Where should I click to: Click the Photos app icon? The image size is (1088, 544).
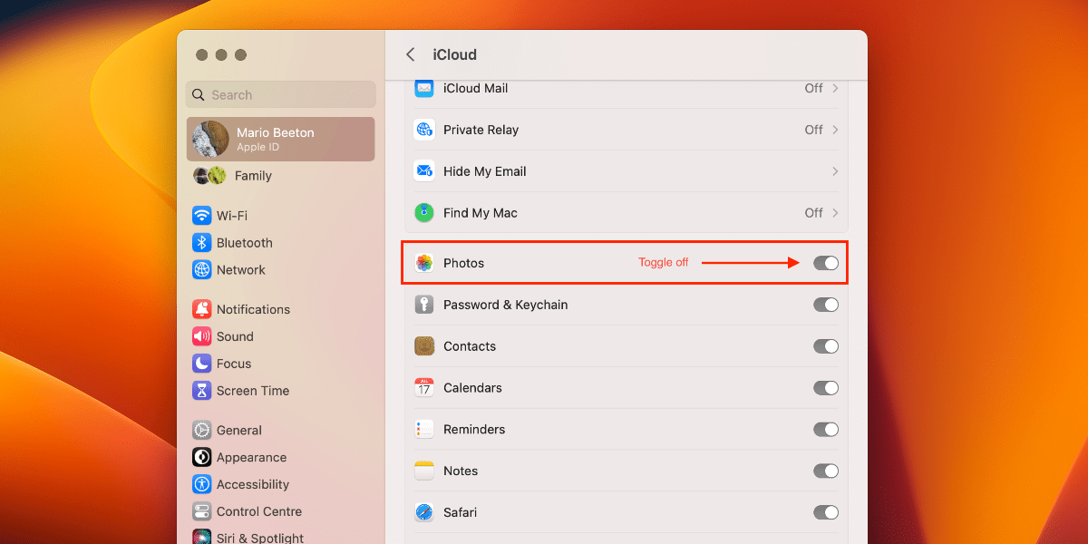[x=423, y=262]
